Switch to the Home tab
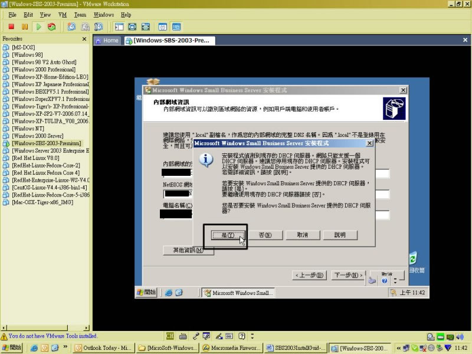 click(107, 41)
